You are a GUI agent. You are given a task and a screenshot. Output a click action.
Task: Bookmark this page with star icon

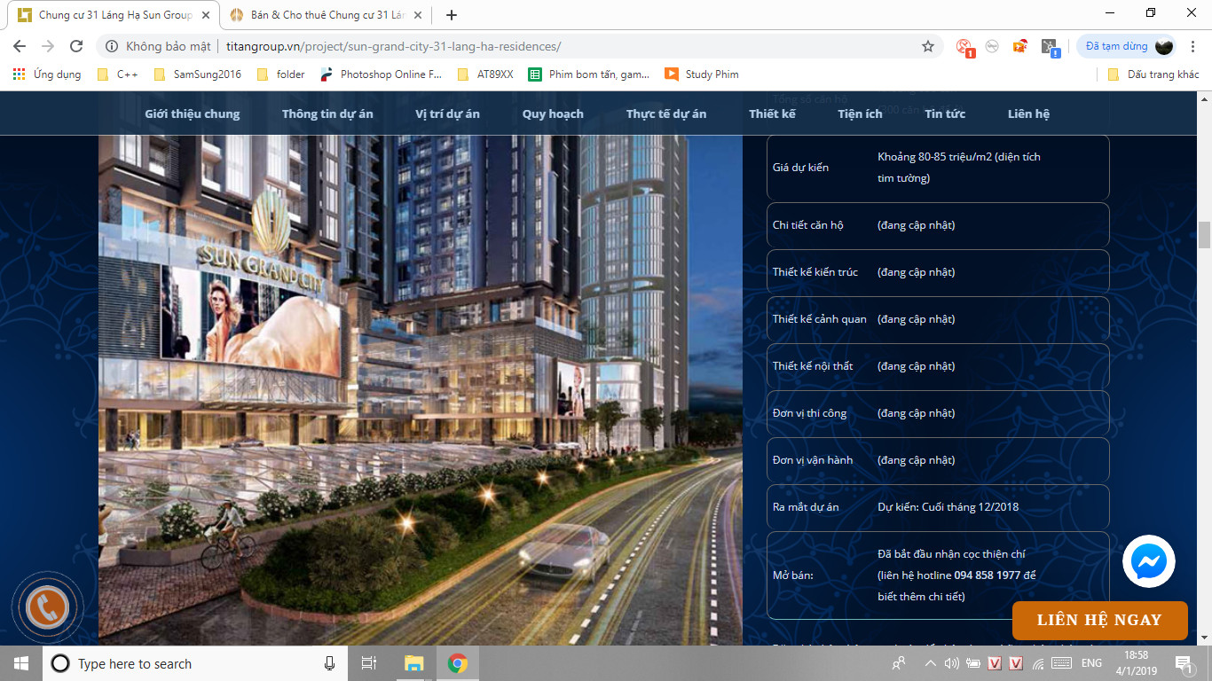[928, 46]
